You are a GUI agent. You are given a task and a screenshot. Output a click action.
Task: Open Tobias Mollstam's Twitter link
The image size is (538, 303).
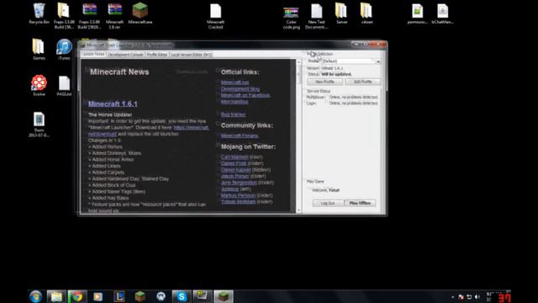tap(238, 202)
